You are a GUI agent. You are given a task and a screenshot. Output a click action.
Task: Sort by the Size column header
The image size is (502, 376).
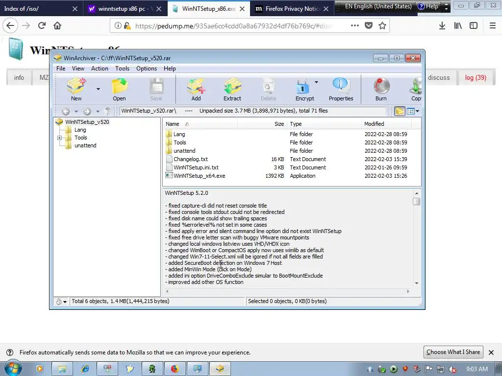point(262,124)
